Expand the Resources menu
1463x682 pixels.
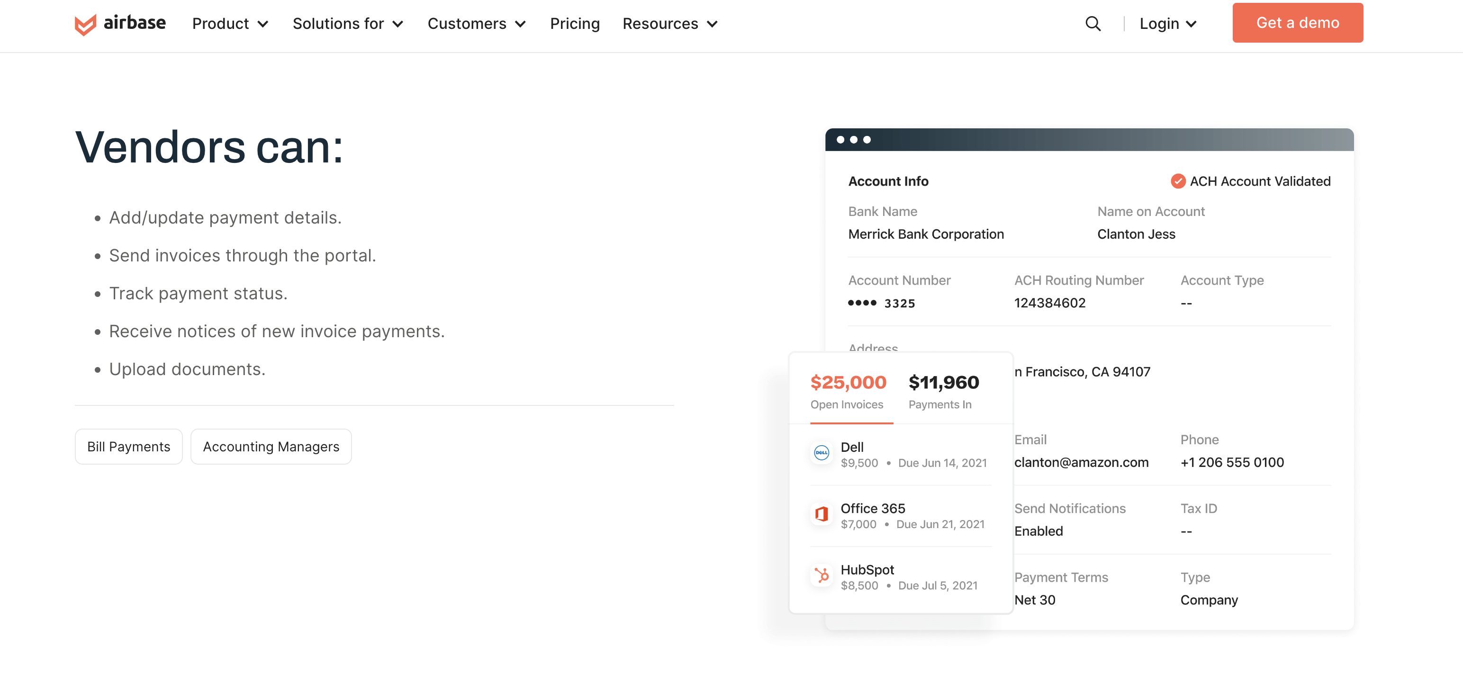coord(669,23)
